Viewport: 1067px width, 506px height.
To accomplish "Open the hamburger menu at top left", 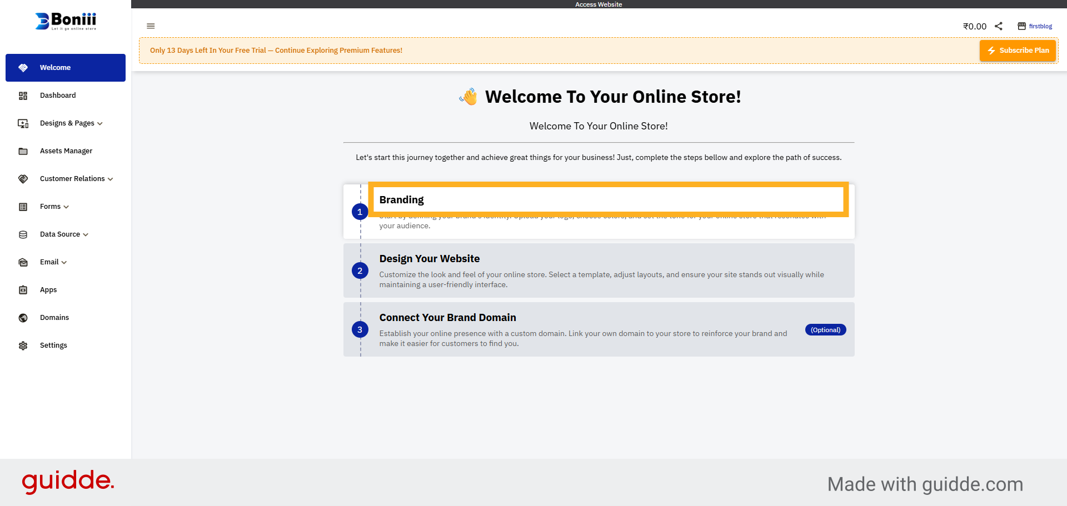I will click(151, 26).
